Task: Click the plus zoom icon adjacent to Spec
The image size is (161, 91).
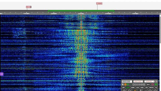Action: 144,84
